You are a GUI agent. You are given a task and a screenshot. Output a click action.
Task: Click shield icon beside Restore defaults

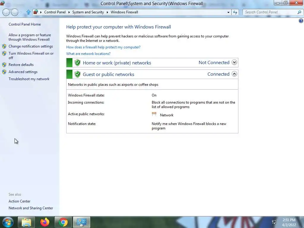point(4,65)
